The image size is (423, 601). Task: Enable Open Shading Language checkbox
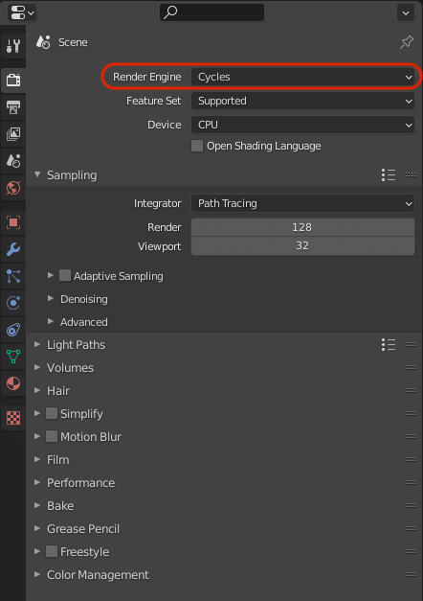click(197, 146)
